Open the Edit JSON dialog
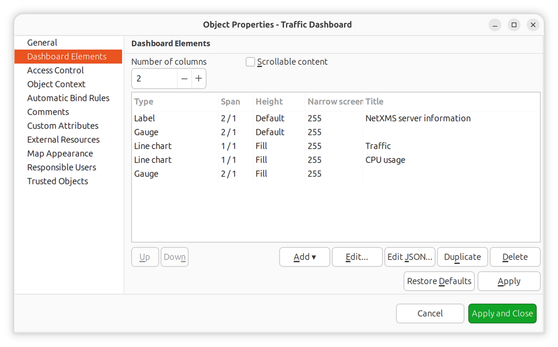The width and height of the screenshot is (558, 347). point(409,257)
